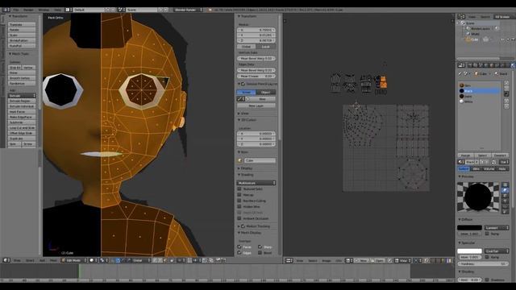Select the White material slot
Viewport: 516px width, 290px height.
(x=479, y=101)
